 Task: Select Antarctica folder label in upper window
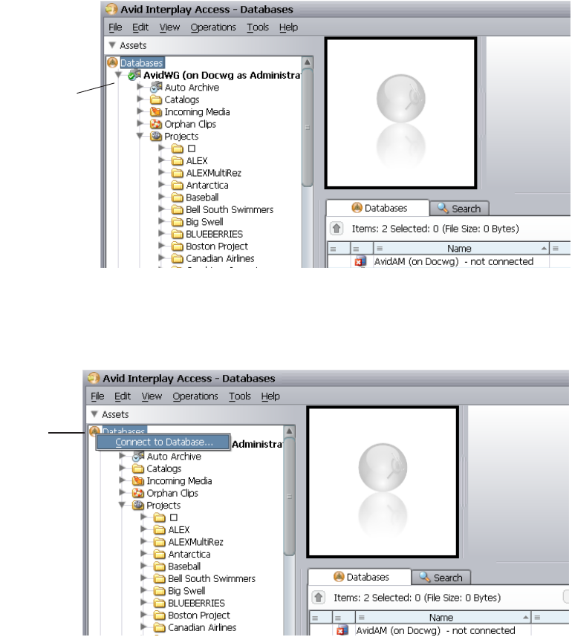(207, 186)
